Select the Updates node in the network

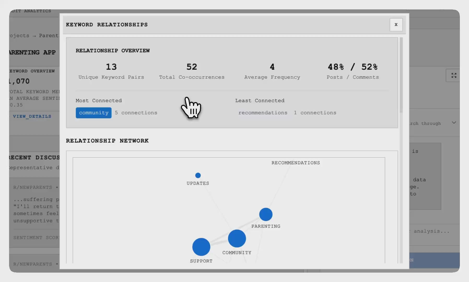click(x=198, y=175)
